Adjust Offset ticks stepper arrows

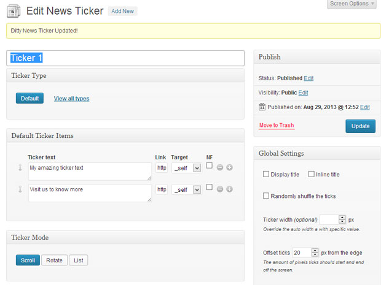click(x=315, y=253)
